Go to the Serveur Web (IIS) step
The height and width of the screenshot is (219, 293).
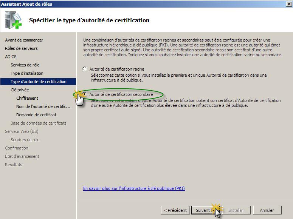[x=22, y=131]
